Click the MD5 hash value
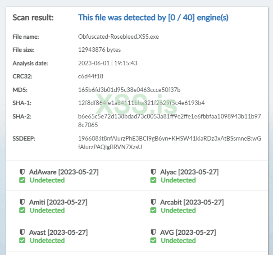The image size is (273, 255). tap(129, 90)
